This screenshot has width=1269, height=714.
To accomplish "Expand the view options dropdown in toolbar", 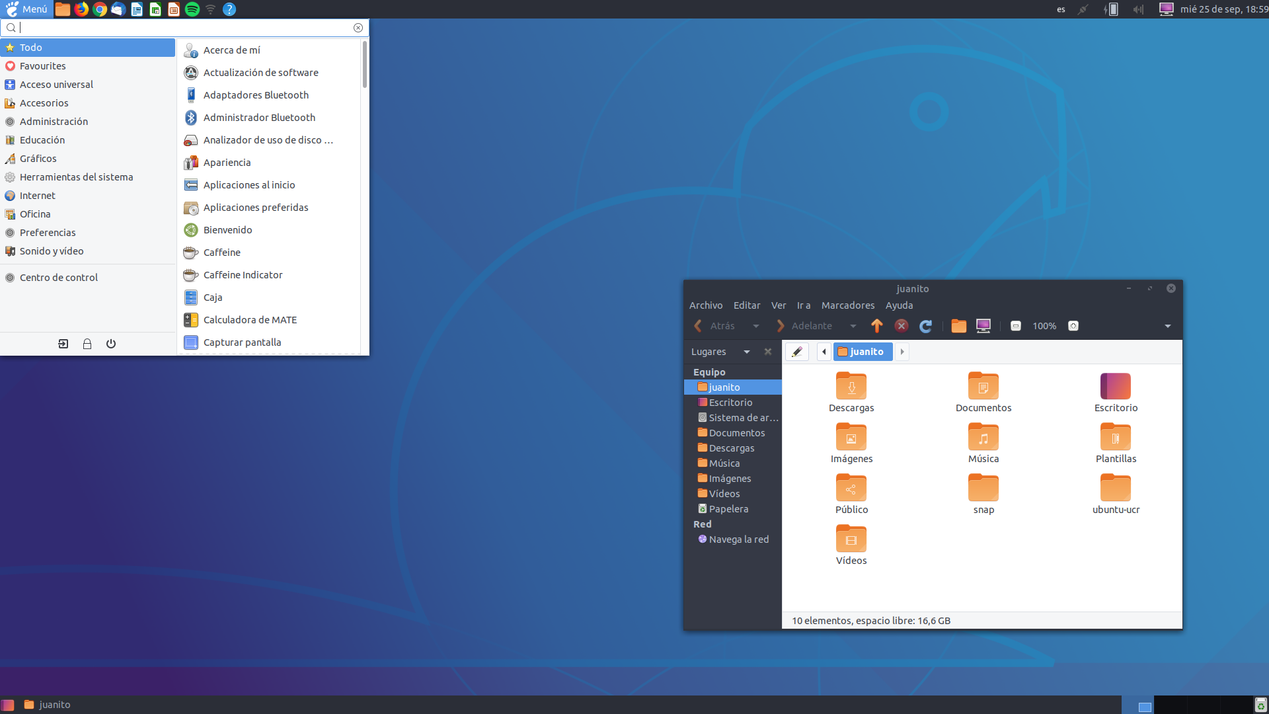I will coord(1168,326).
